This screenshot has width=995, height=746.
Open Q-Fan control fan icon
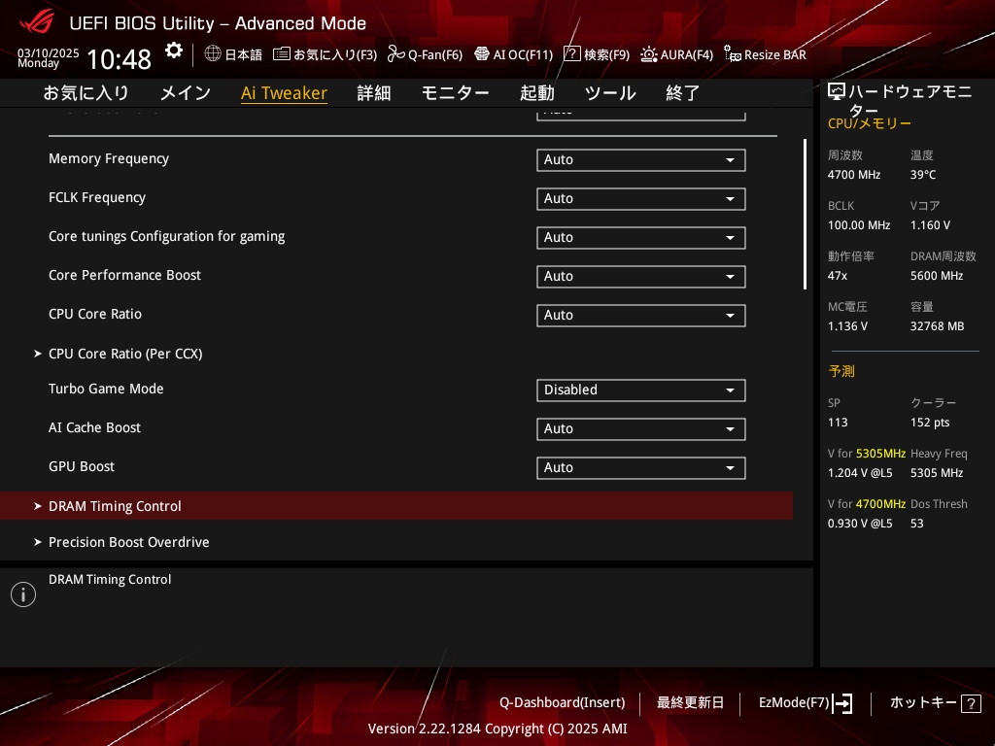[x=396, y=54]
